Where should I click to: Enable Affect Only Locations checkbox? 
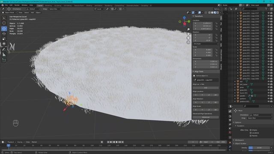[250, 133]
